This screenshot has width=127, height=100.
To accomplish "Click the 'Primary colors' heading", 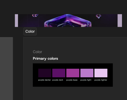I will (x=46, y=58).
